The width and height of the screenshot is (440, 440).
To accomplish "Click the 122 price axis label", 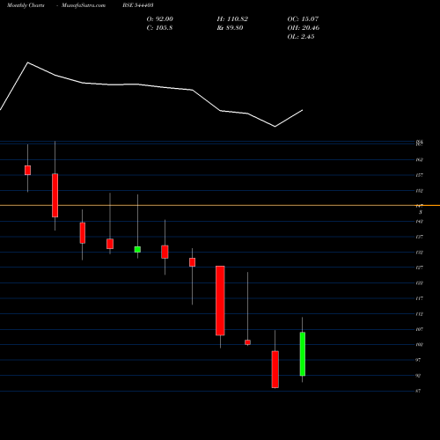I will (x=420, y=283).
